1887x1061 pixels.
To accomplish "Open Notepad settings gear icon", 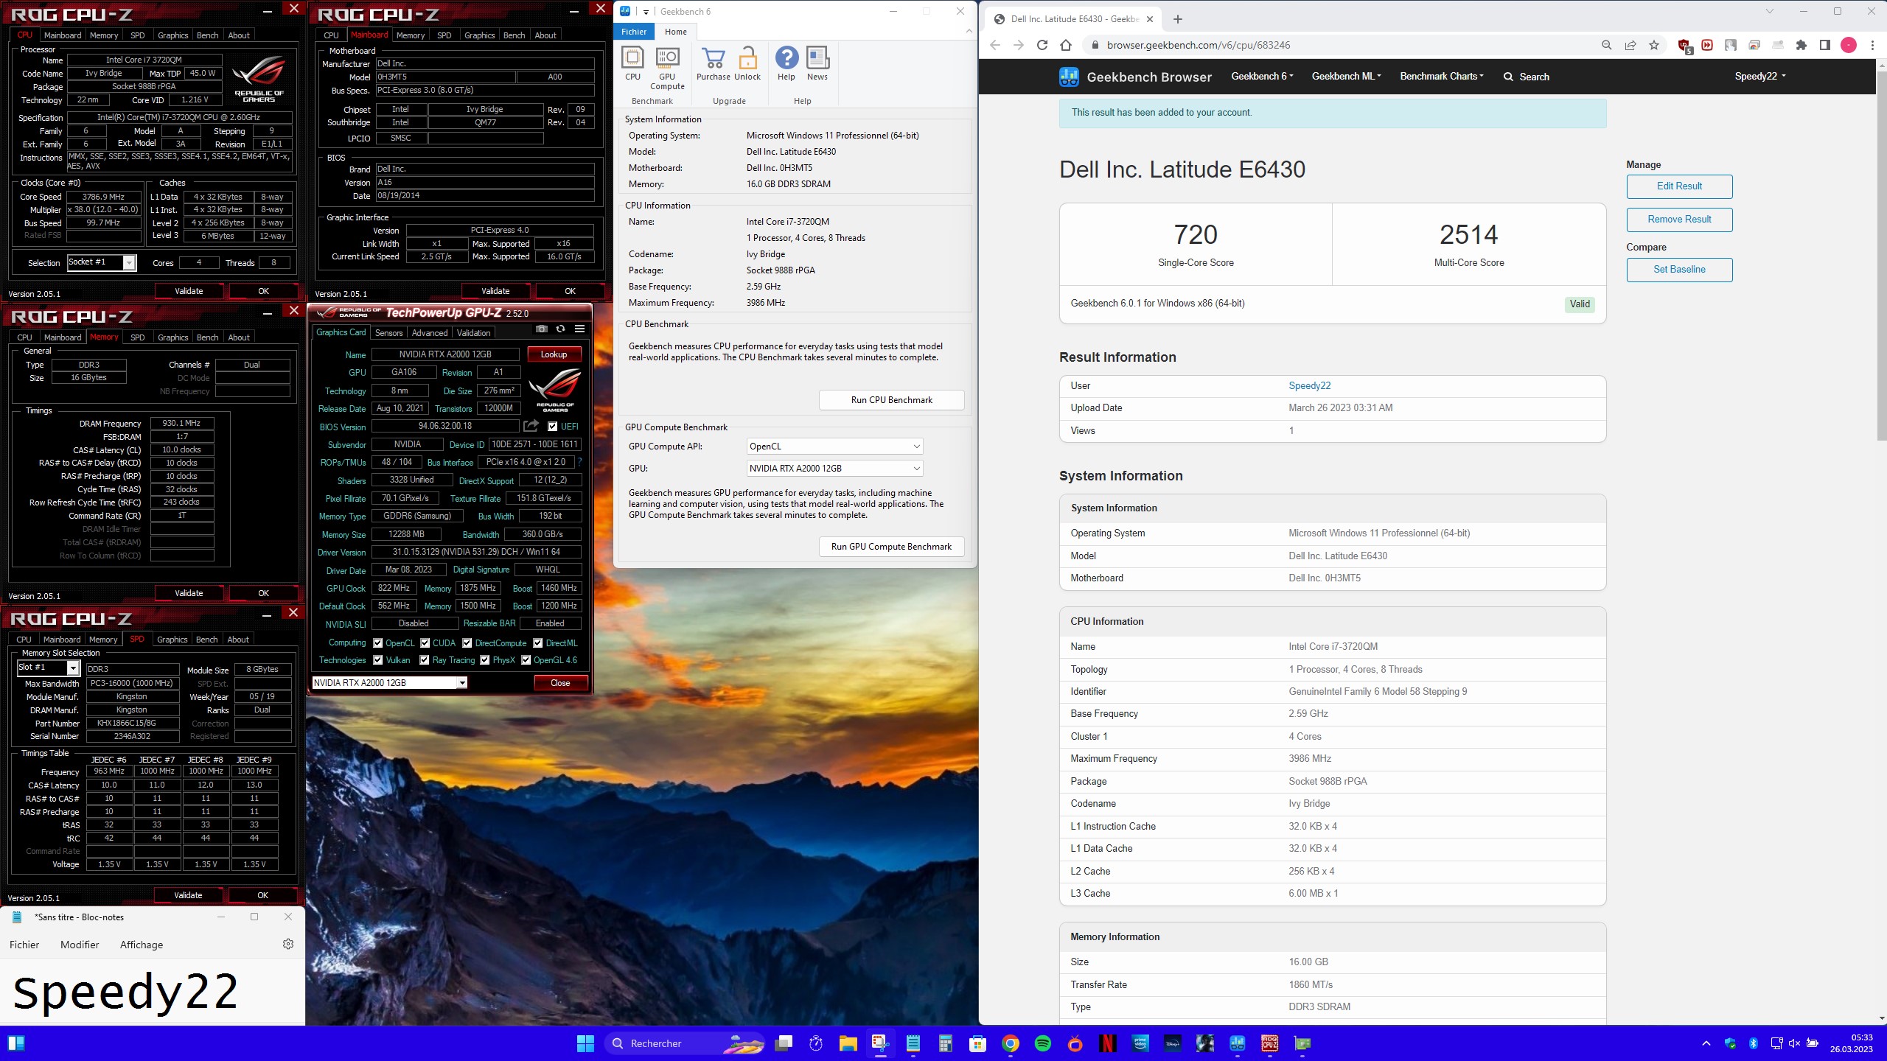I will point(288,944).
